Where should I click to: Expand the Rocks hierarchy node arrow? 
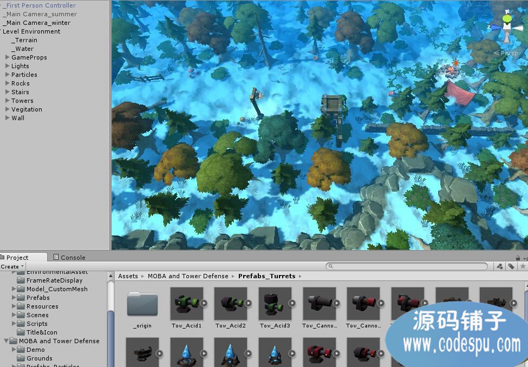8,83
